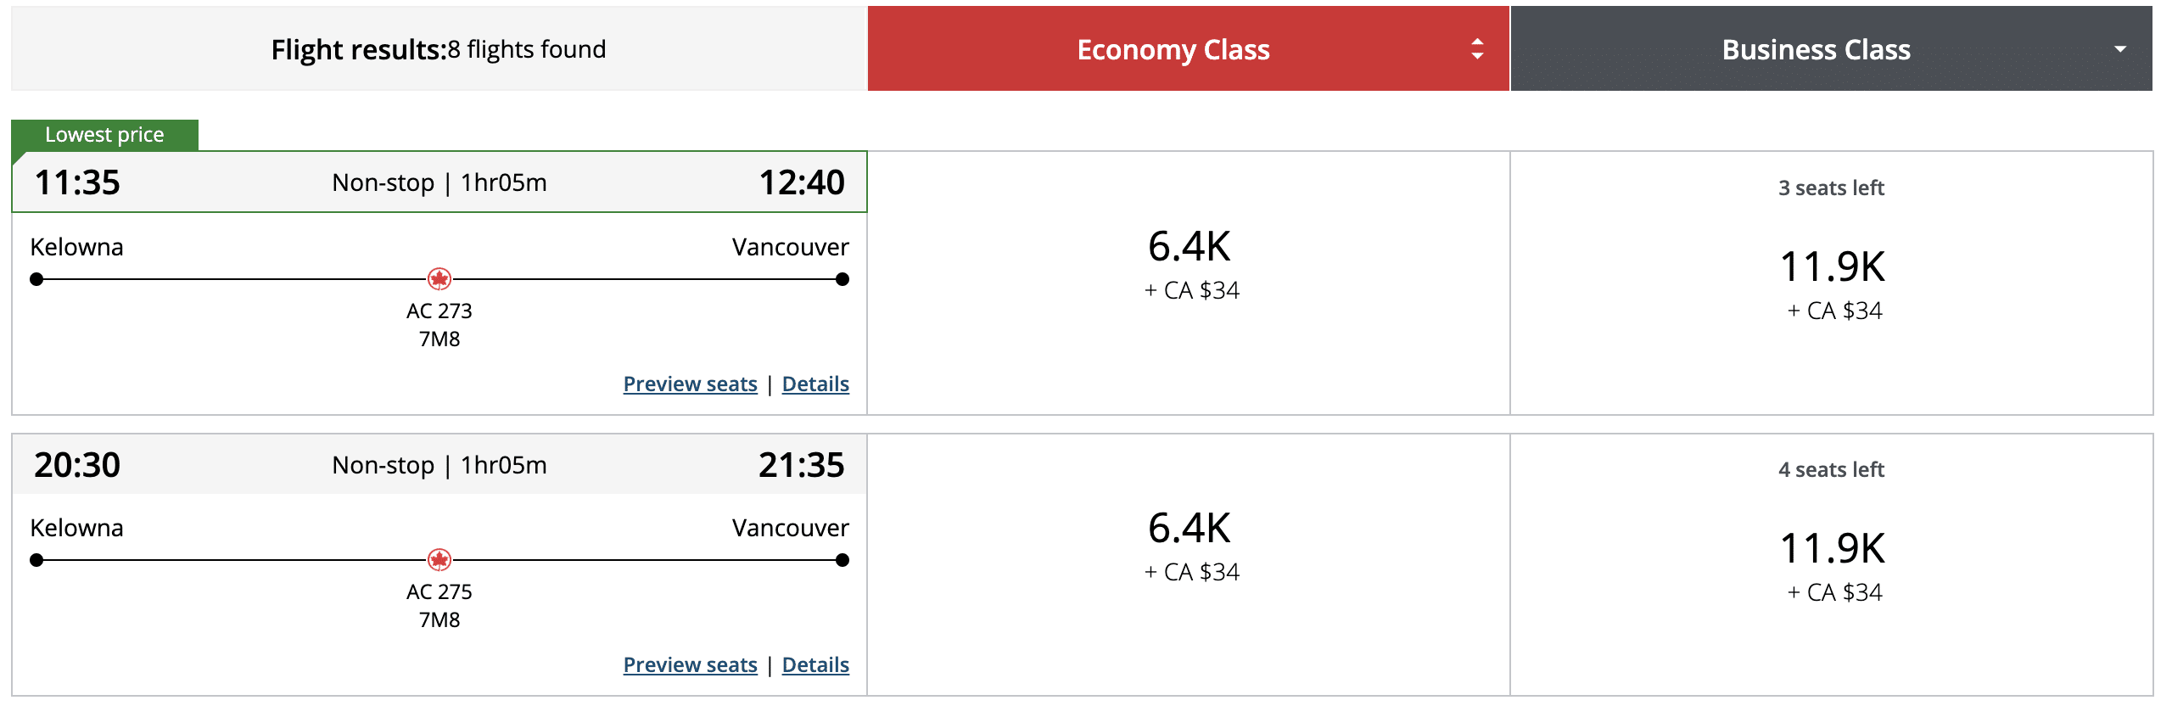The image size is (2172, 706).
Task: Click the Kelowna origin dot on the 20:30 flight
Action: (x=36, y=560)
